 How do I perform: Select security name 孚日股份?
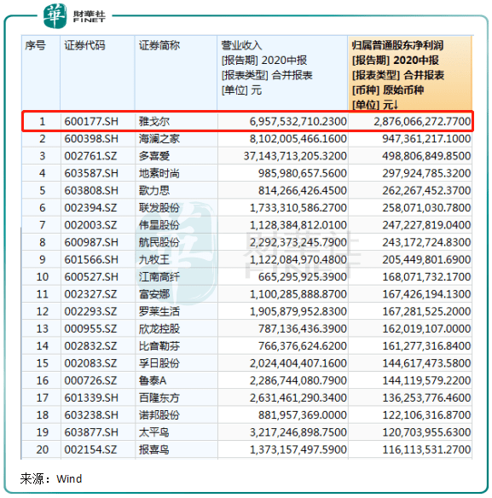tap(159, 363)
